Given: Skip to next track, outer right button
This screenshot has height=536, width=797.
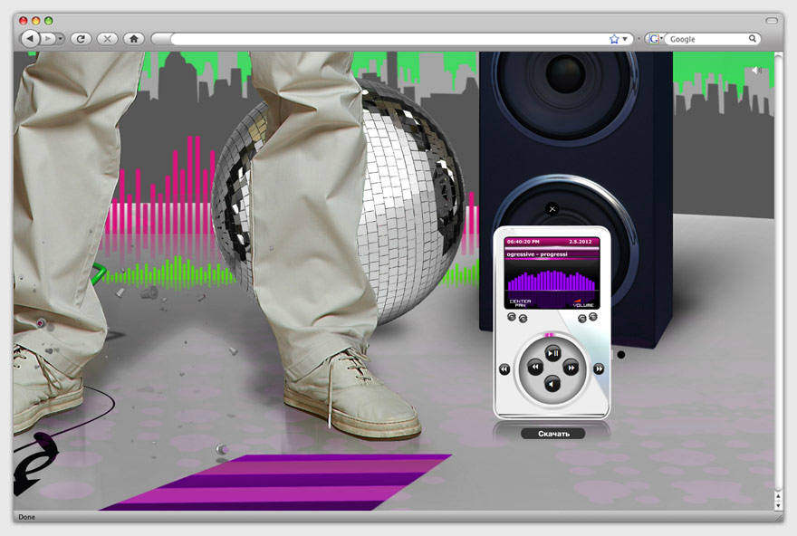Looking at the screenshot, I should (599, 368).
